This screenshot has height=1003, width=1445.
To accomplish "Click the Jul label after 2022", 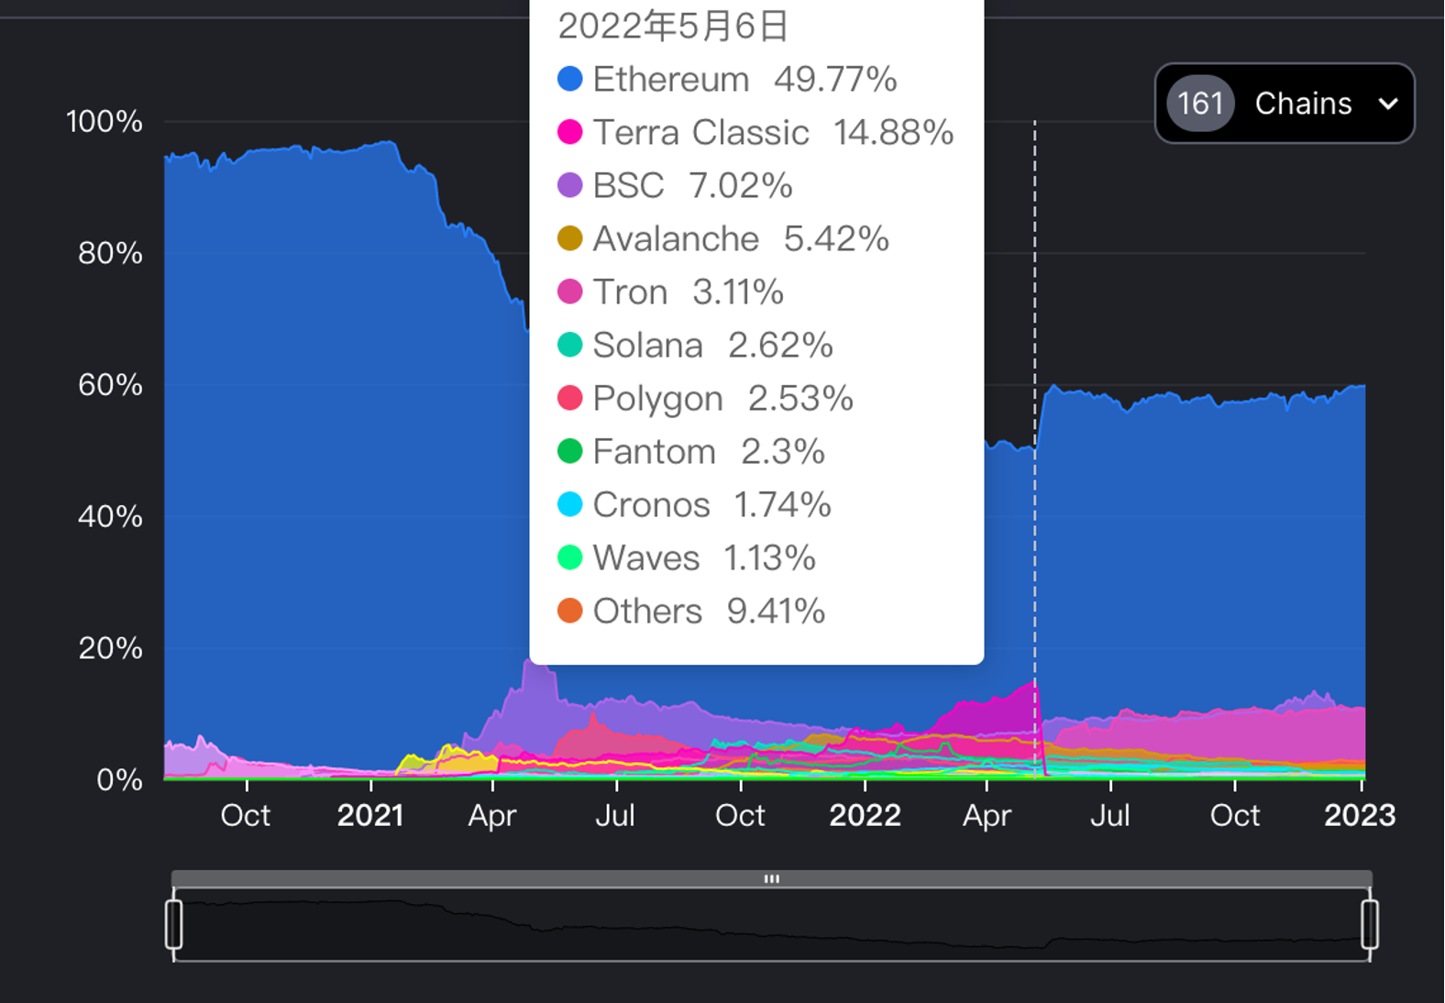I will 1109,815.
